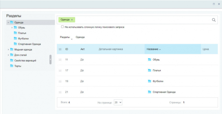Toggle the complex search logic checkbox
The height and width of the screenshot is (114, 222).
click(x=62, y=27)
